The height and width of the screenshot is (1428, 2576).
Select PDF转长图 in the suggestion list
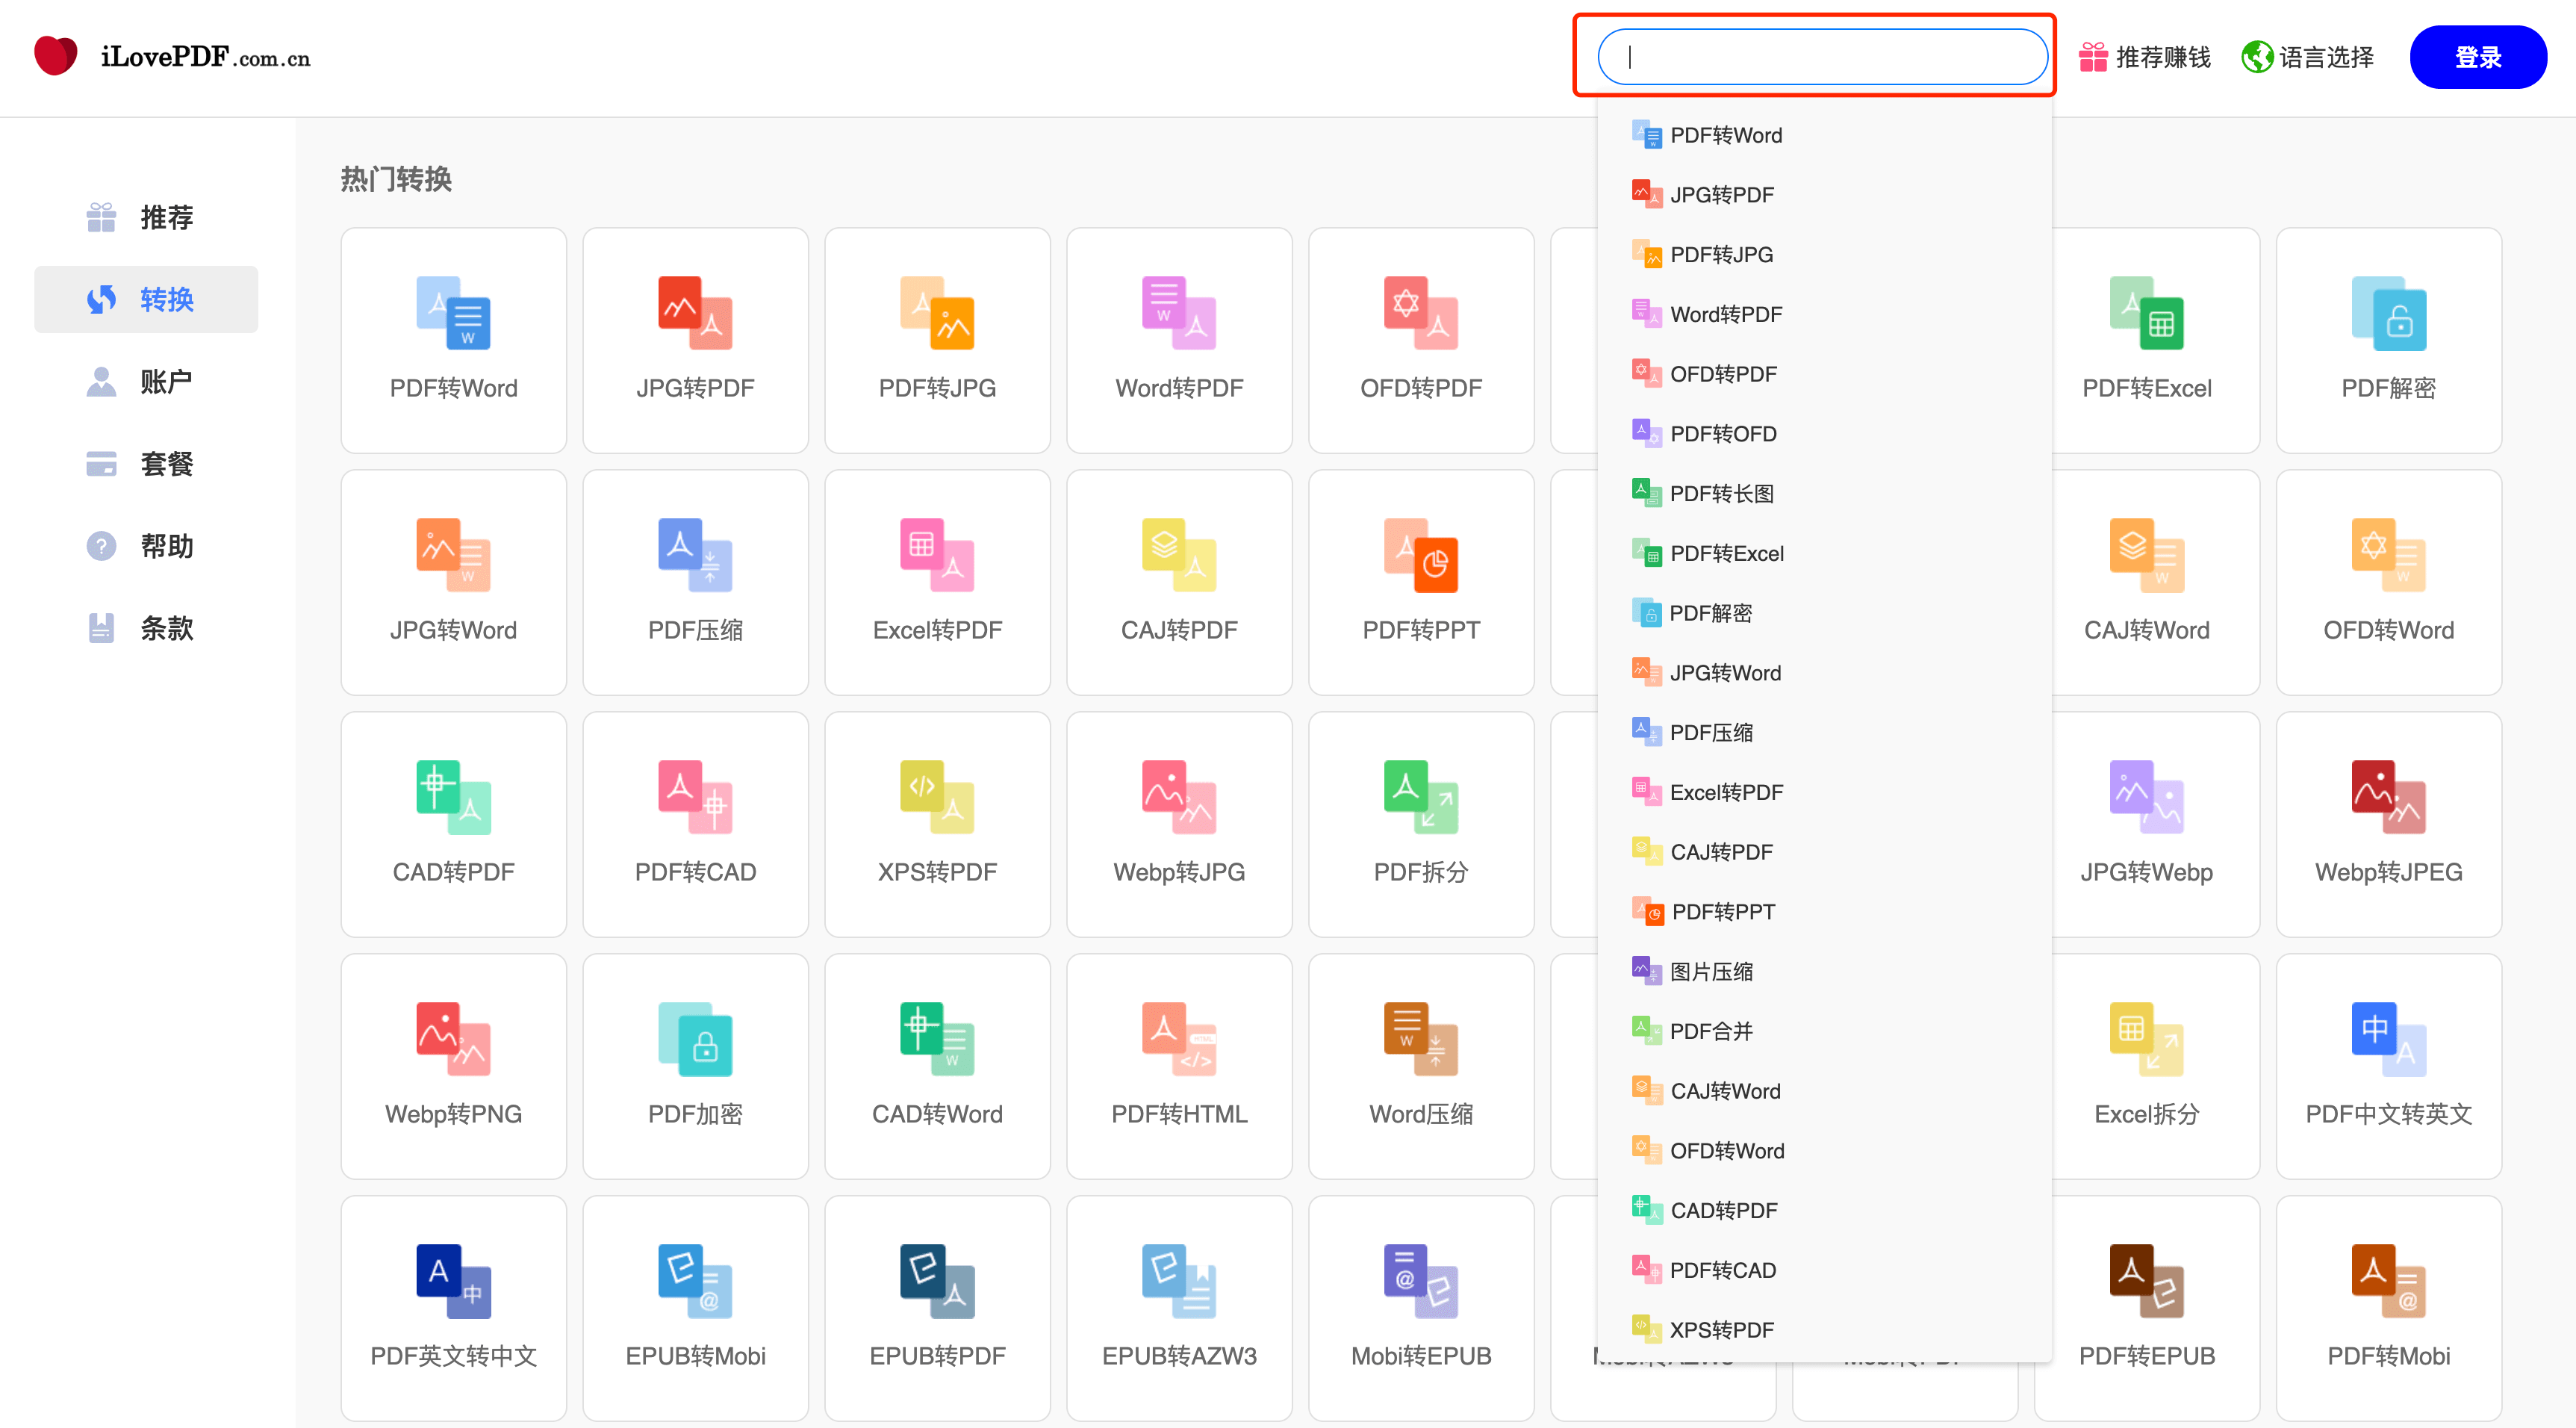click(x=1720, y=494)
